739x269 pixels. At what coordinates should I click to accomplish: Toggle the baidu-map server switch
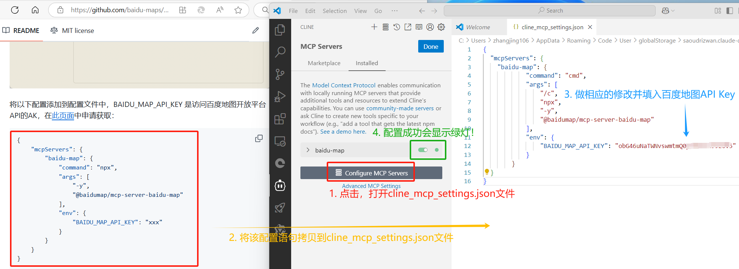(x=423, y=150)
